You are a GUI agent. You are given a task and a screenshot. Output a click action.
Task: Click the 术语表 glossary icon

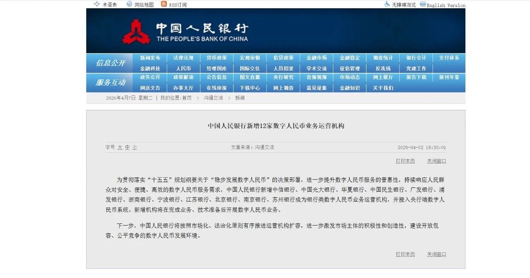[97, 4]
